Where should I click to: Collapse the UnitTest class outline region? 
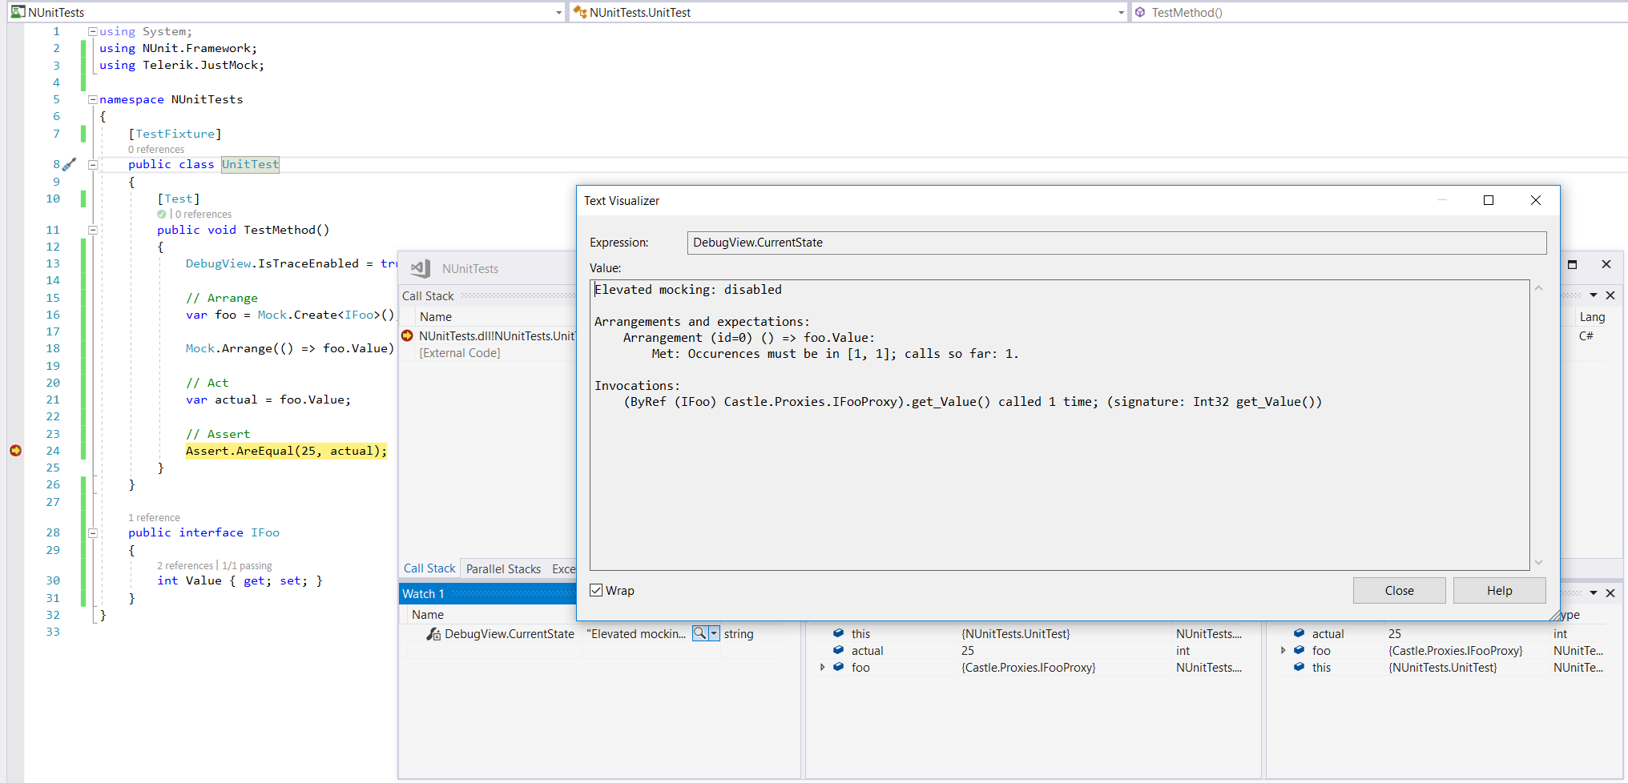tap(93, 165)
